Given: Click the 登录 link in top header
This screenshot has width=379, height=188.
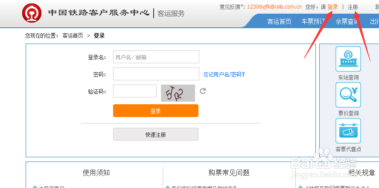Looking at the screenshot, I should pos(332,7).
